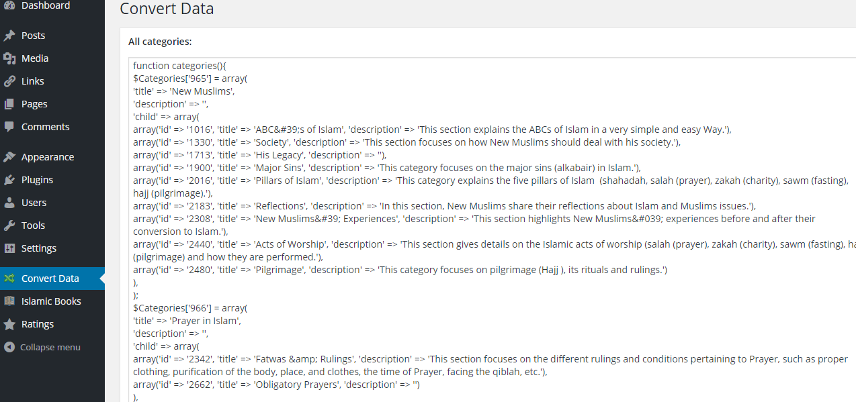Click the Users person icon
Viewport: 856px width, 402px height.
coord(9,203)
